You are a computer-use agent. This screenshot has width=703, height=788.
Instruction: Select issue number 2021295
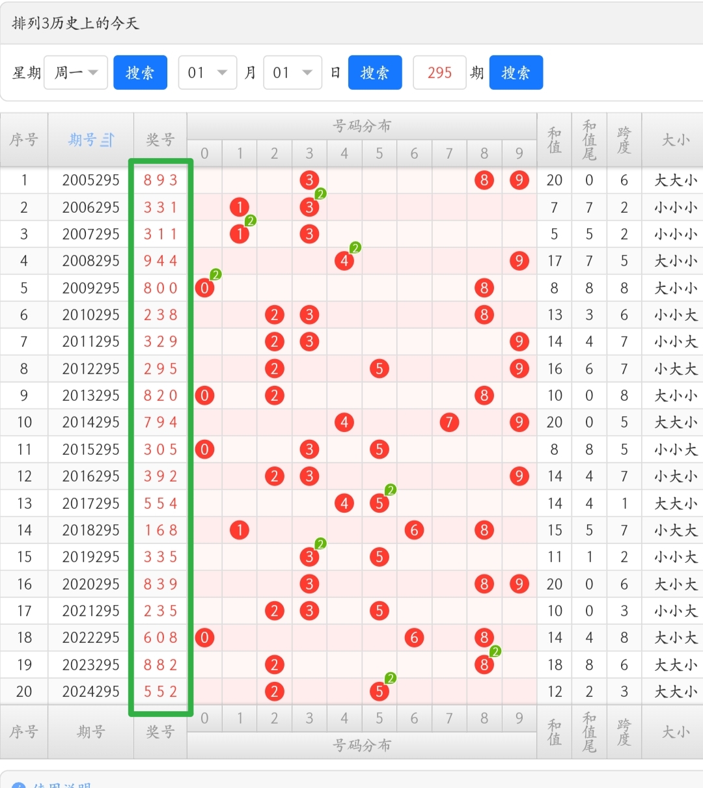91,611
